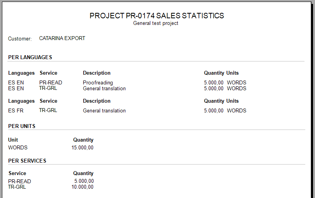The height and width of the screenshot is (198, 315).
Task: Select the CATARINA EXPORT customer name
Action: pos(62,39)
